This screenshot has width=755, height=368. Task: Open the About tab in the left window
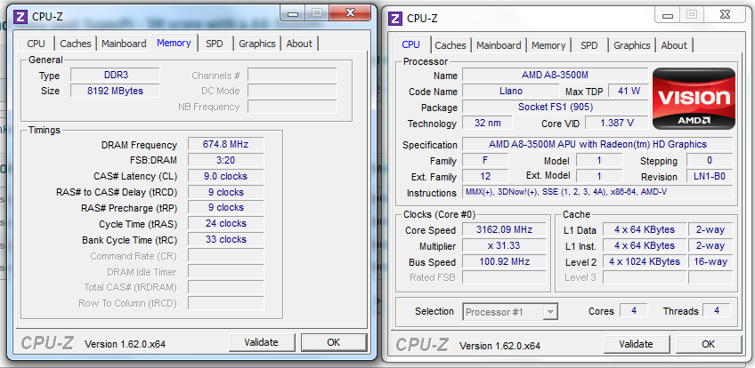click(299, 44)
